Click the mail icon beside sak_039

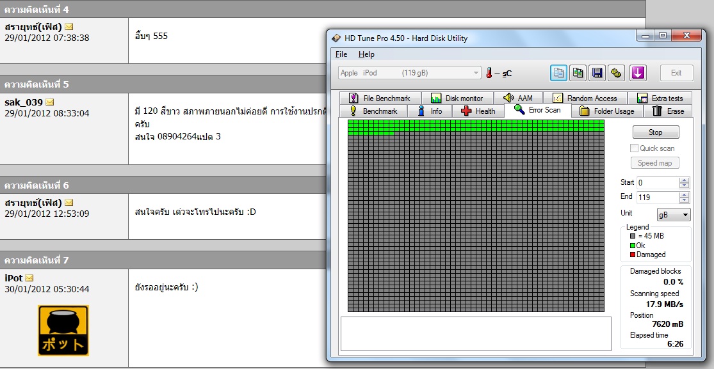point(50,102)
